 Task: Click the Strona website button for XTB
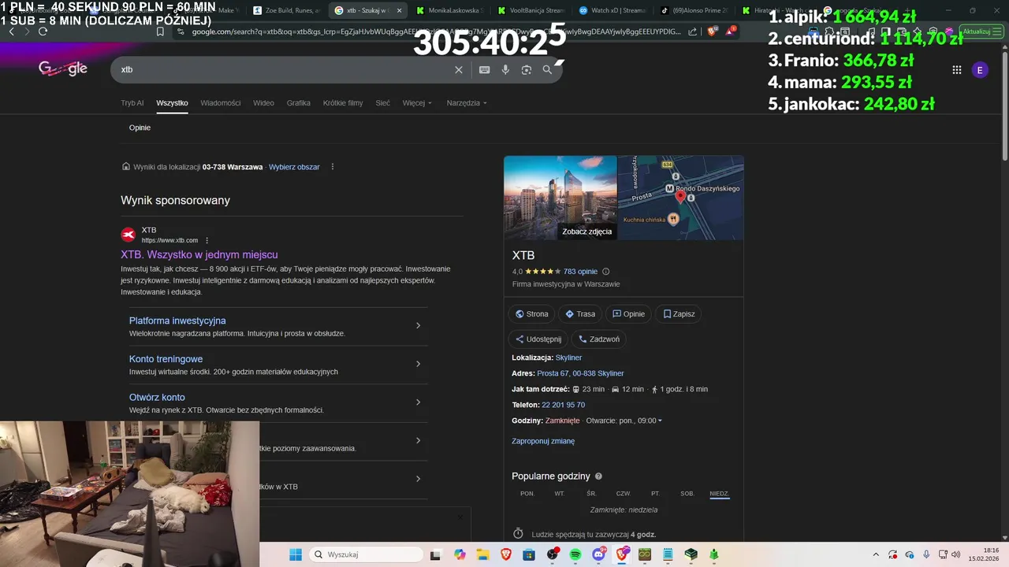point(531,313)
